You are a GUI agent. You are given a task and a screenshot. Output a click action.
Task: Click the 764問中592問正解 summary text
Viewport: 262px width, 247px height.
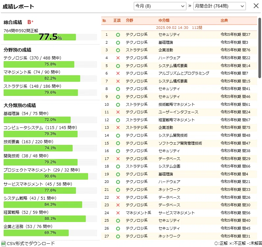click(21, 31)
